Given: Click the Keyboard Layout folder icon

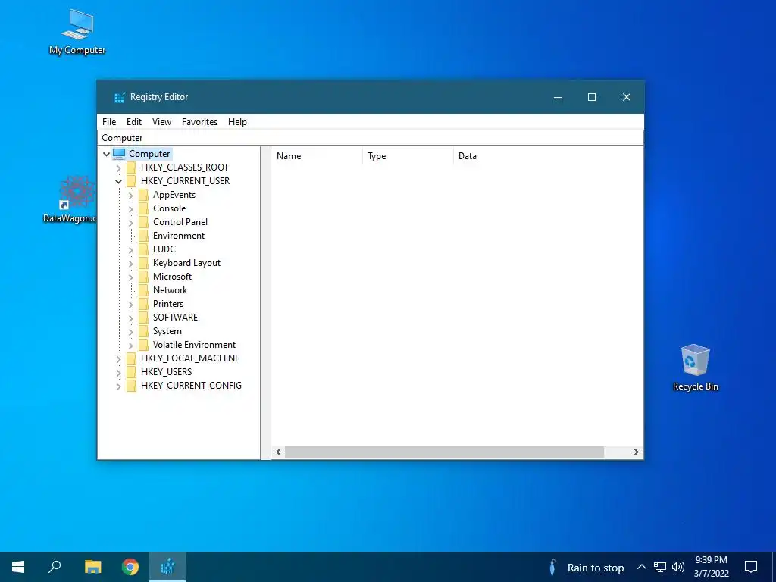Looking at the screenshot, I should click(143, 263).
